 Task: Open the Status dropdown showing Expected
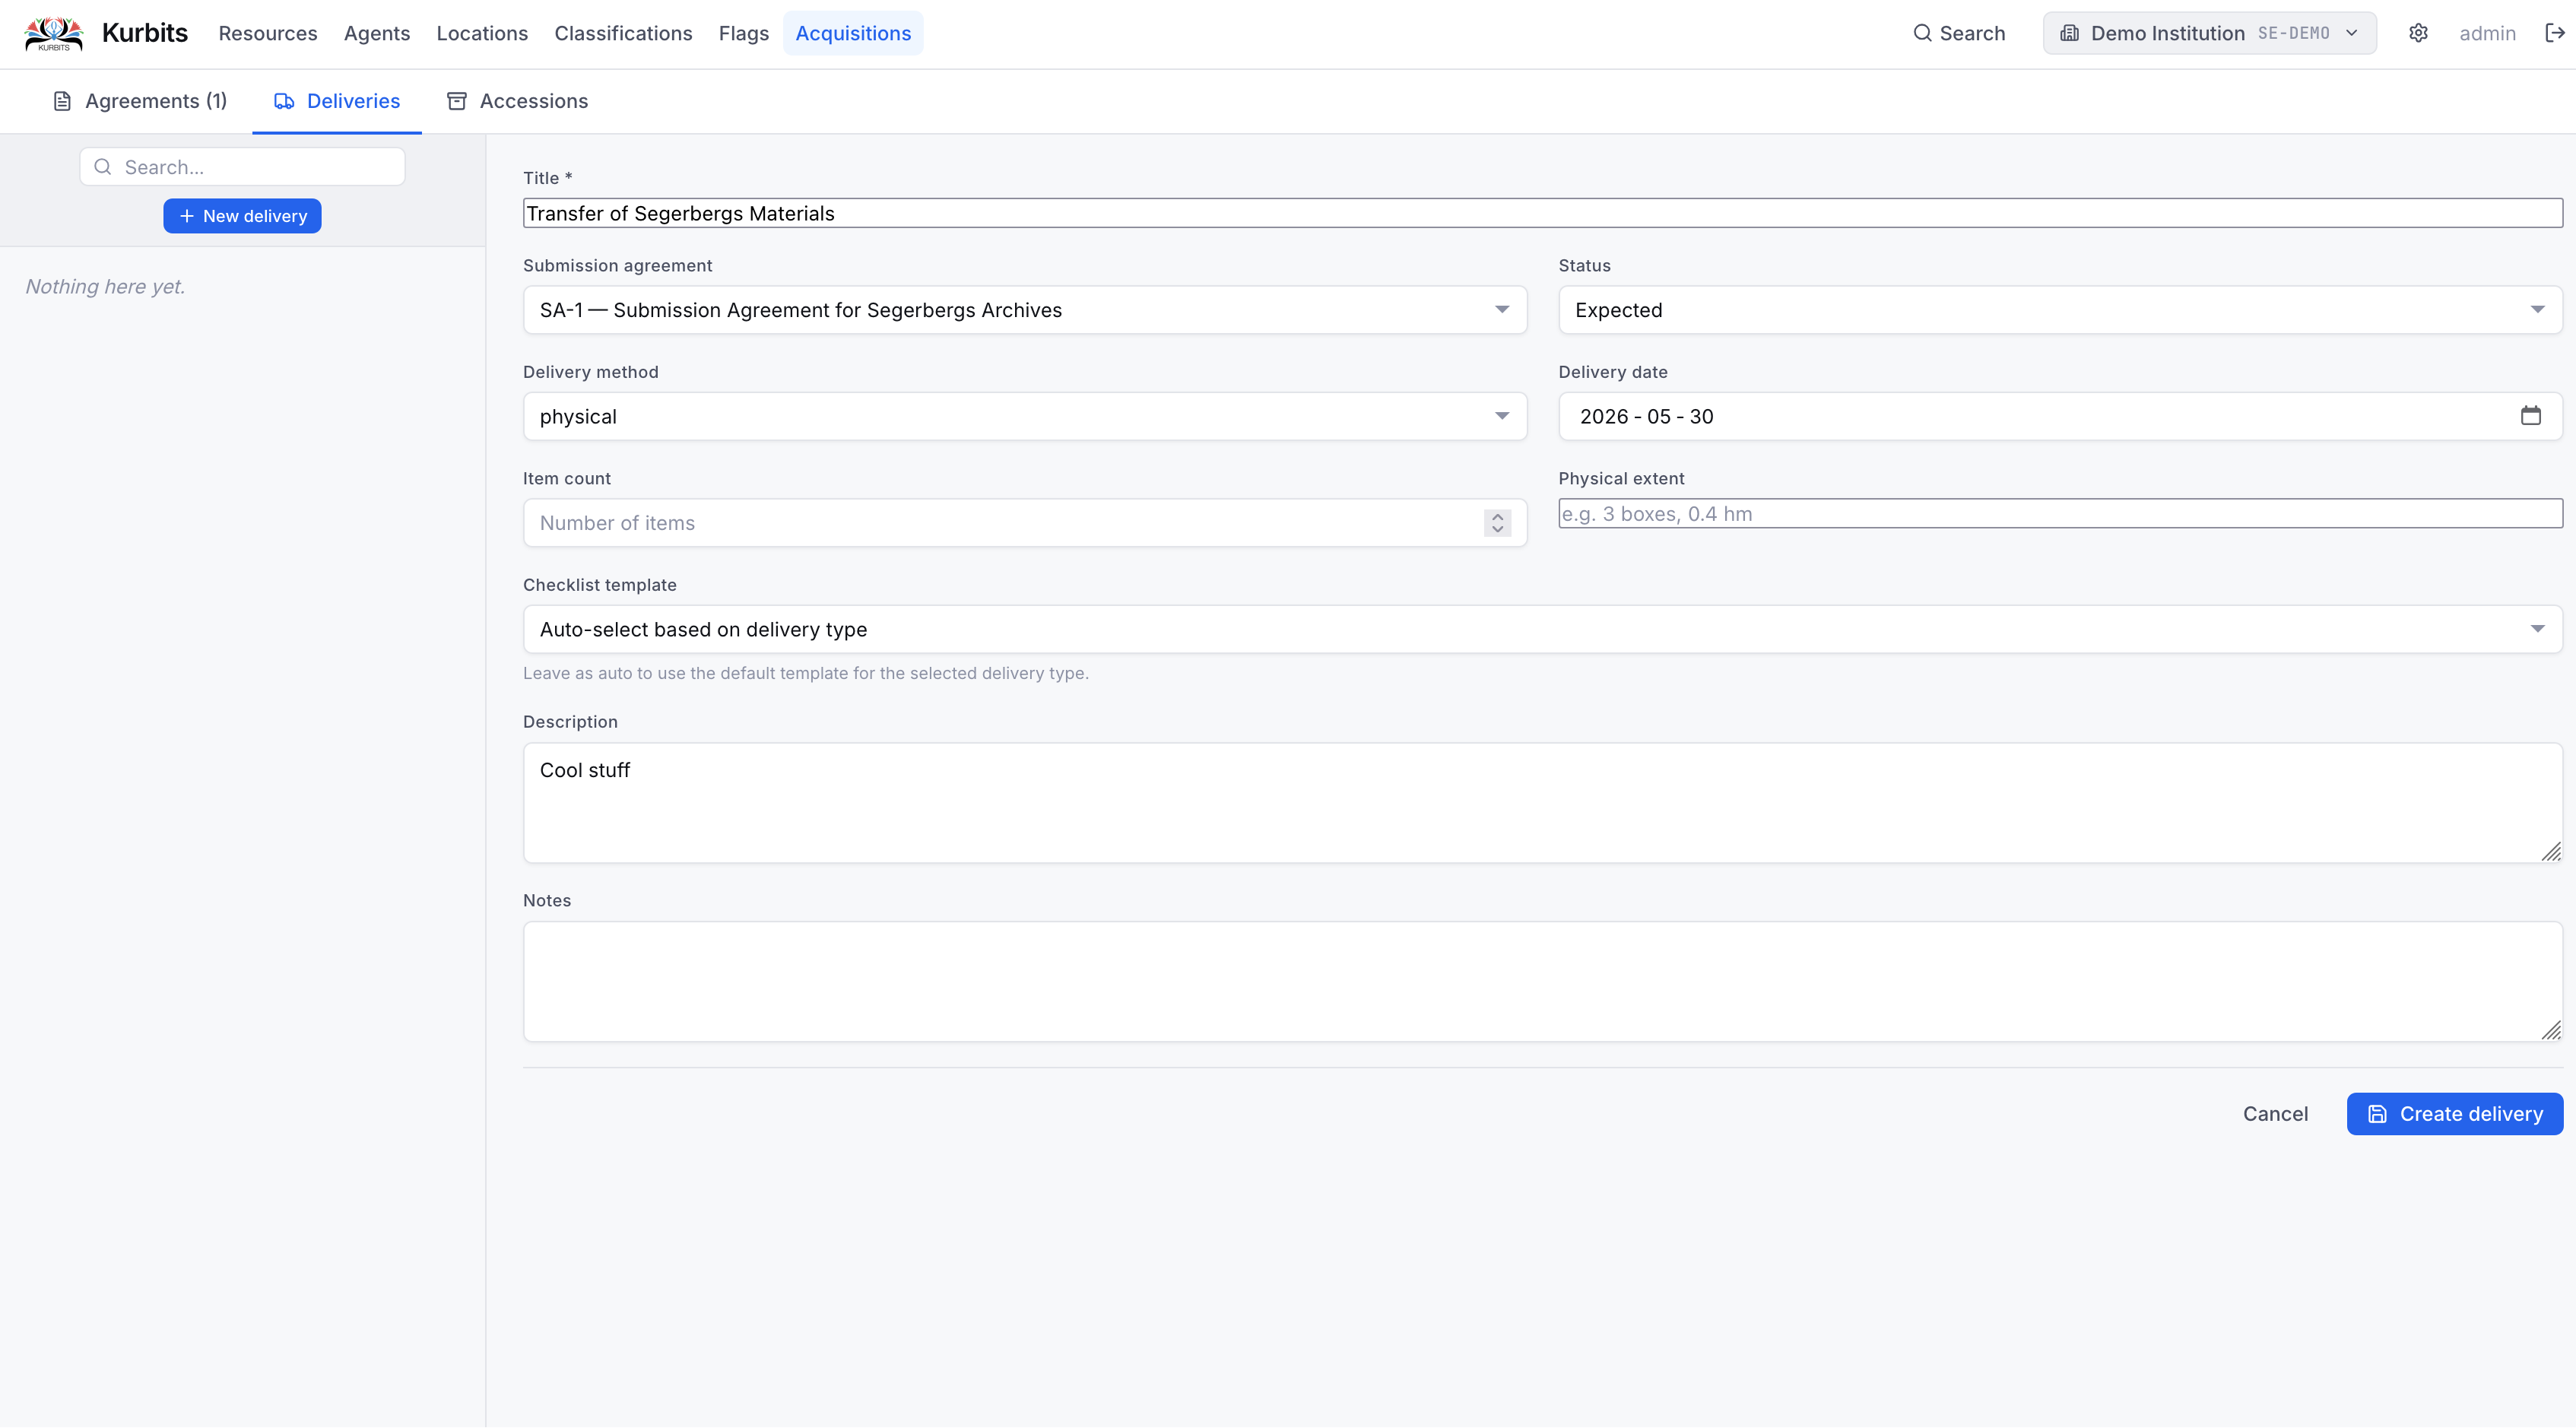(2060, 310)
